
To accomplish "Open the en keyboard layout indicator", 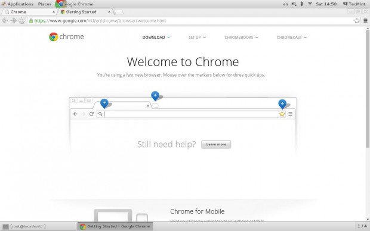I will tap(285, 4).
